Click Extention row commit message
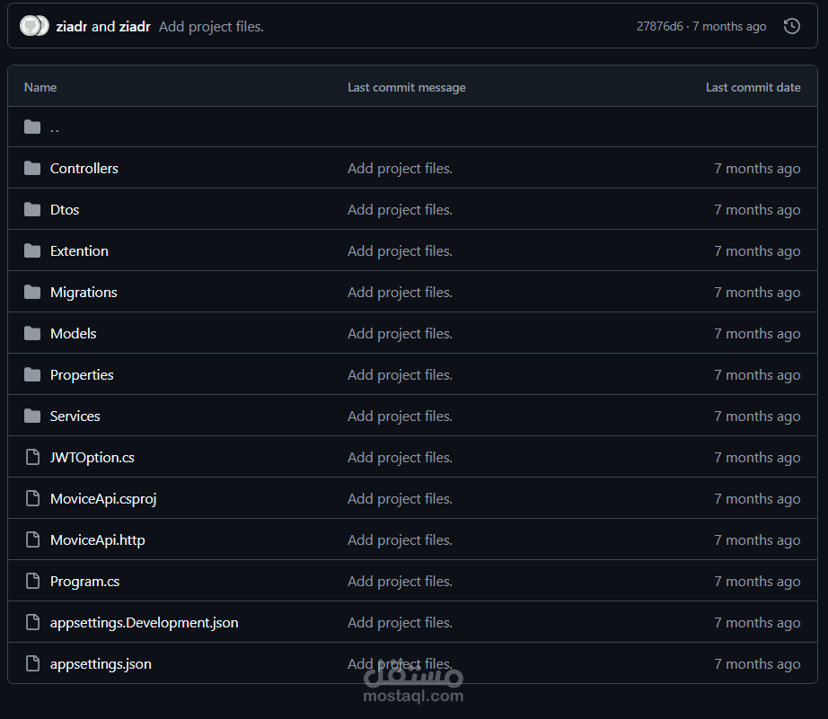828x719 pixels. [x=400, y=250]
